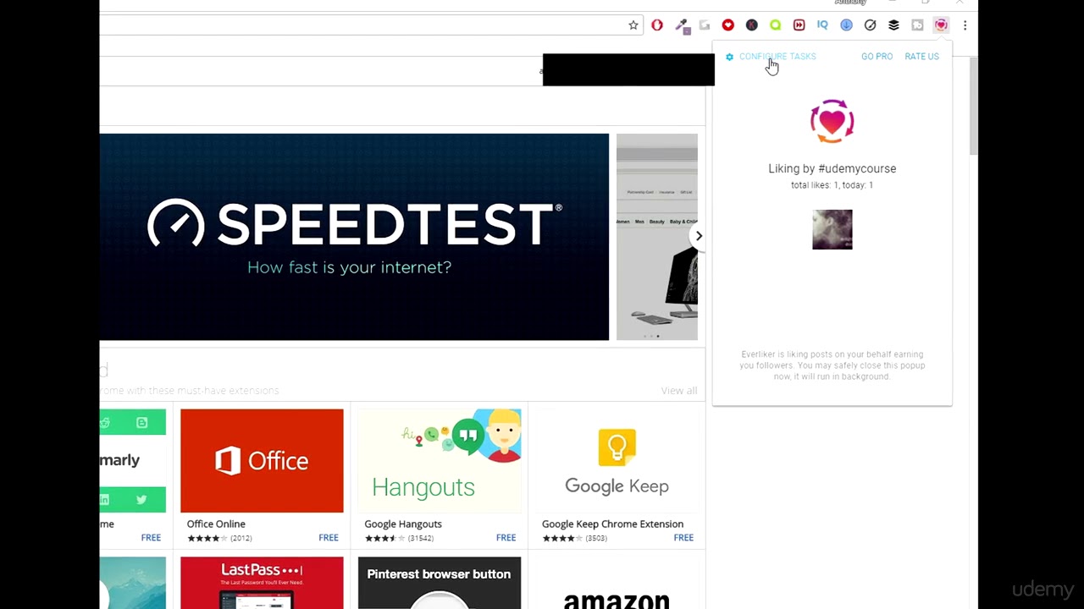Open the Office Online extension tile
The height and width of the screenshot is (609, 1084).
click(x=262, y=476)
